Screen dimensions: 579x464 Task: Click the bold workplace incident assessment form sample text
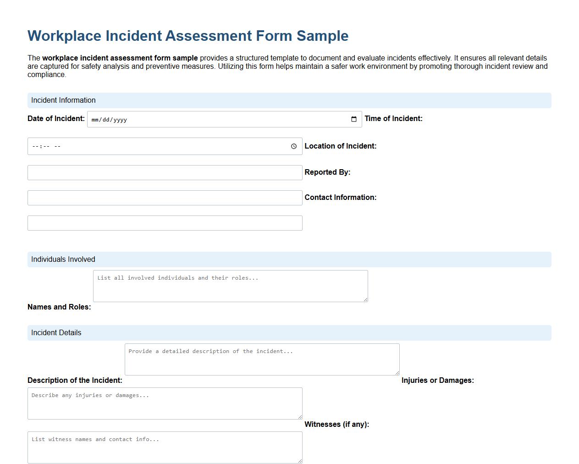119,58
